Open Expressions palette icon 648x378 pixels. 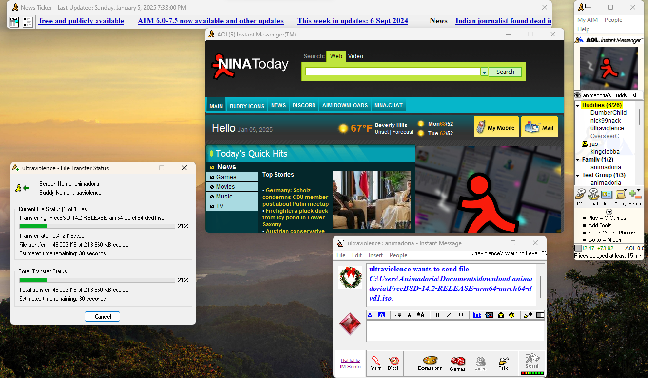tap(430, 363)
